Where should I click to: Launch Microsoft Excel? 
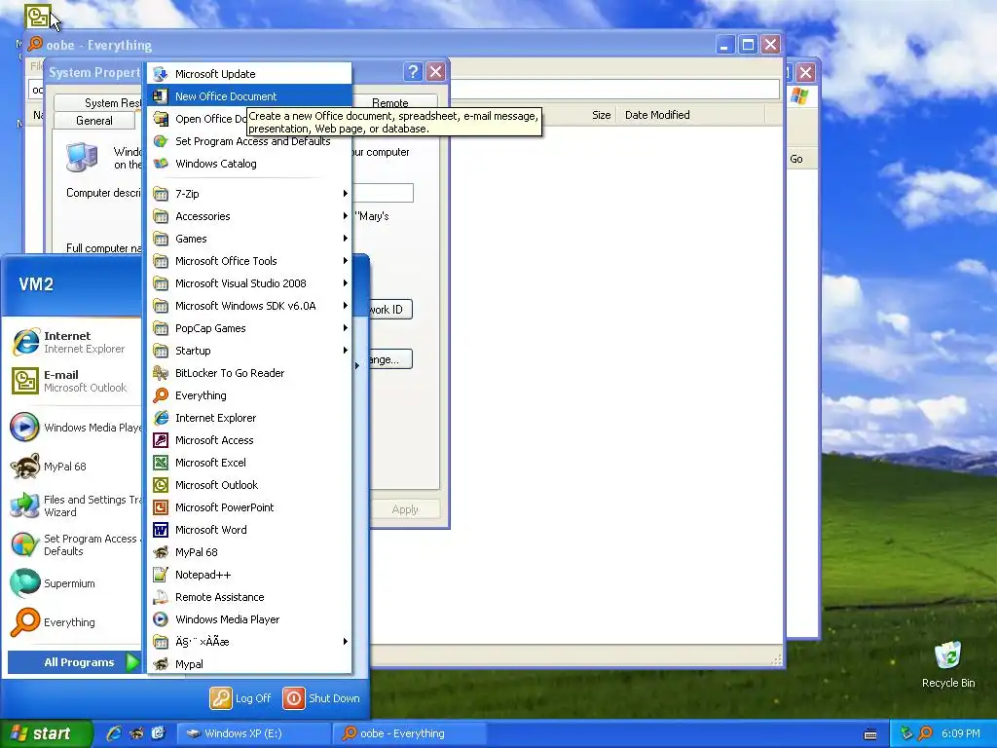tap(249, 463)
